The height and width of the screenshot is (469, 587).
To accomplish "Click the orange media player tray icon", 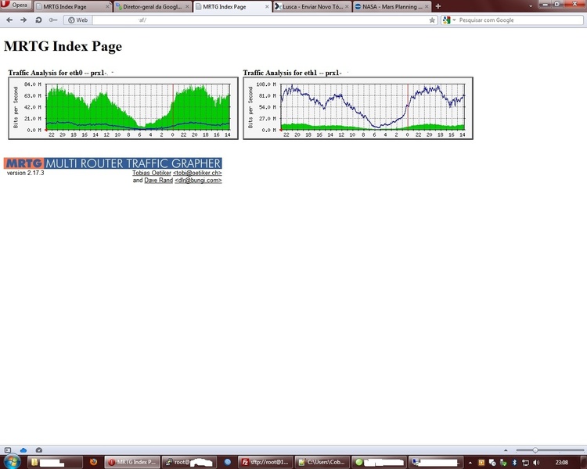I will [x=481, y=463].
